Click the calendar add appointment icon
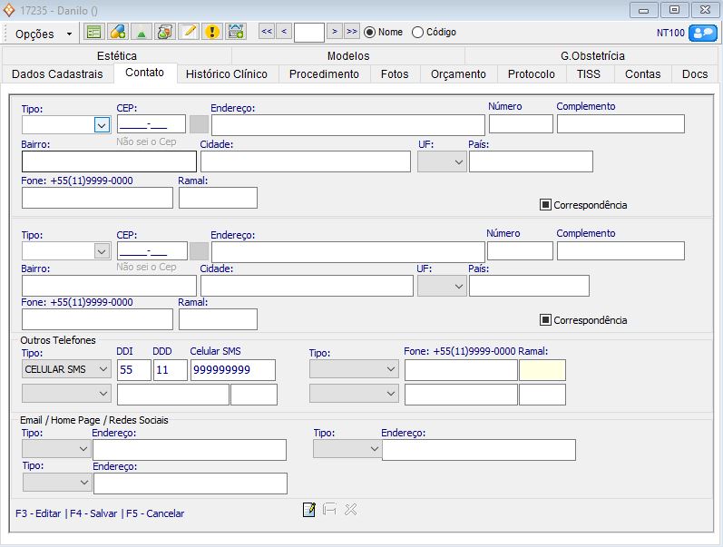This screenshot has height=547, width=723. click(235, 33)
